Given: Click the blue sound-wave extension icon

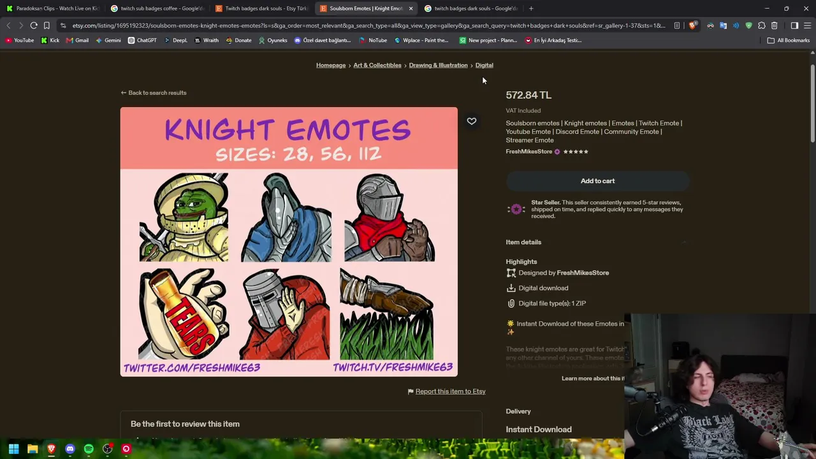Looking at the screenshot, I should click(x=736, y=25).
